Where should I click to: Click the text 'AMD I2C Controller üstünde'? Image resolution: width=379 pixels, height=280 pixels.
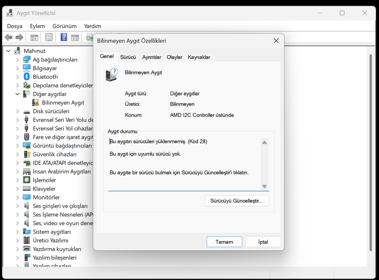point(202,115)
